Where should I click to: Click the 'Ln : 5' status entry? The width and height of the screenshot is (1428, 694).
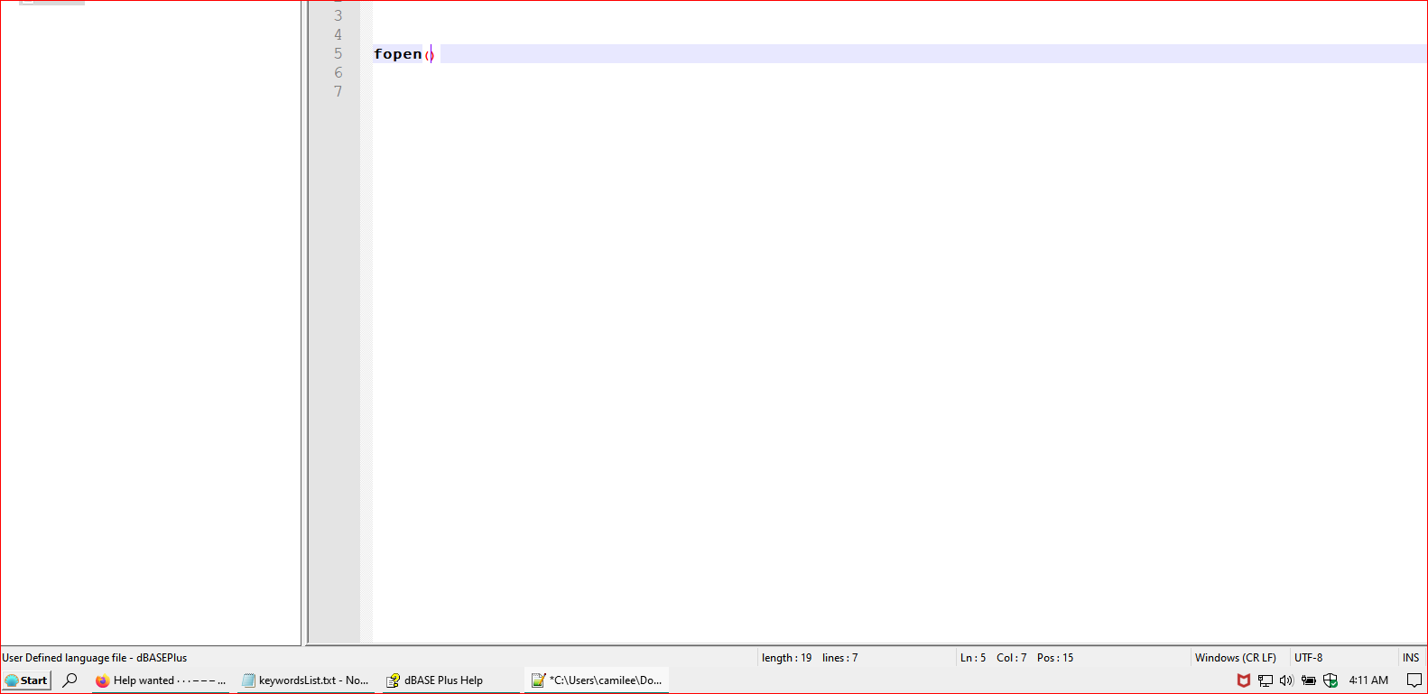click(973, 658)
